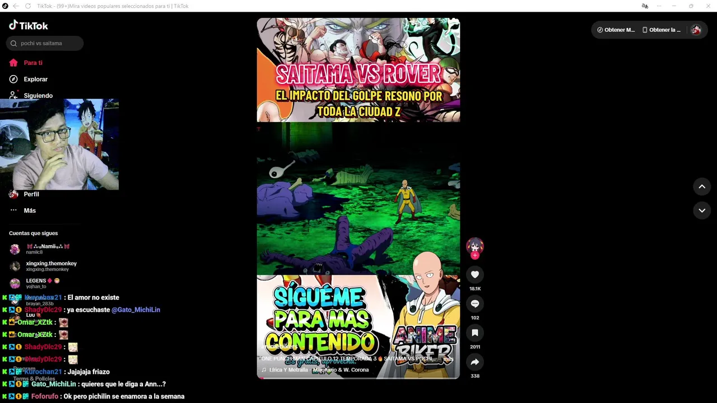Click the chat message 'Jajajaja friazo'
Screen dimensions: 717x403
click(x=89, y=372)
